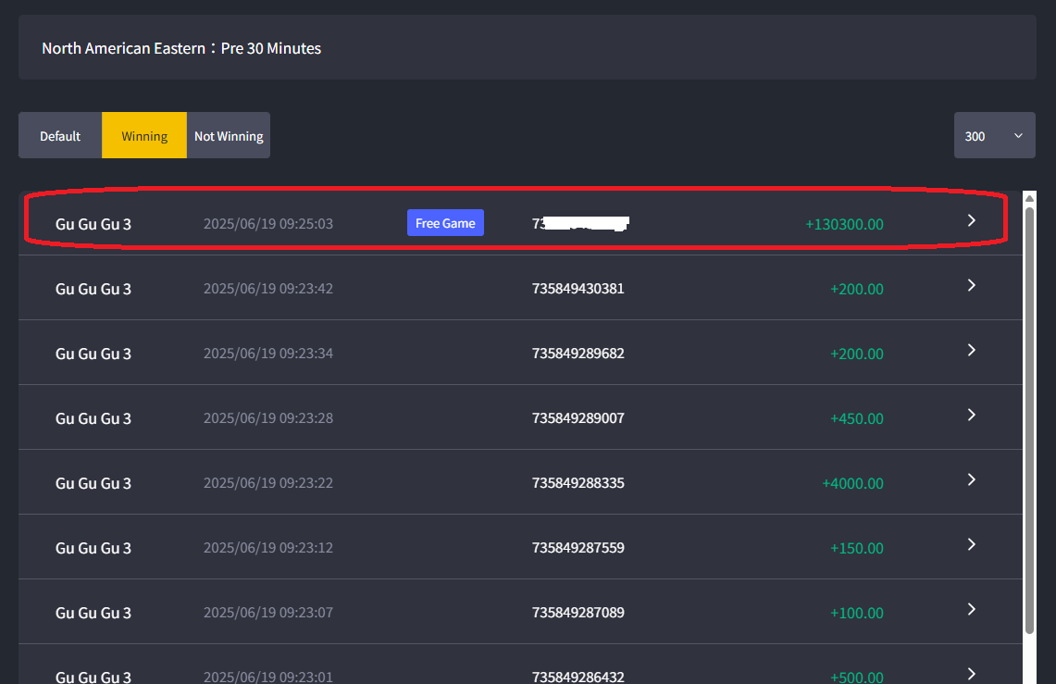Click the timestamp 2025/06/19 09:23:12

click(x=268, y=547)
